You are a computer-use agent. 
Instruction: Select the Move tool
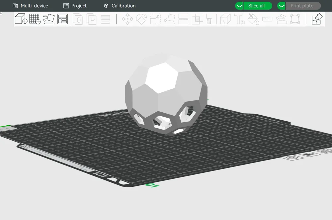click(127, 19)
